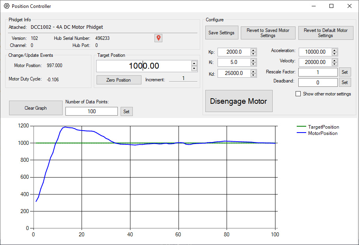Click Revert to Default Motor Settings
Image resolution: width=359 pixels, height=245 pixels.
point(326,33)
